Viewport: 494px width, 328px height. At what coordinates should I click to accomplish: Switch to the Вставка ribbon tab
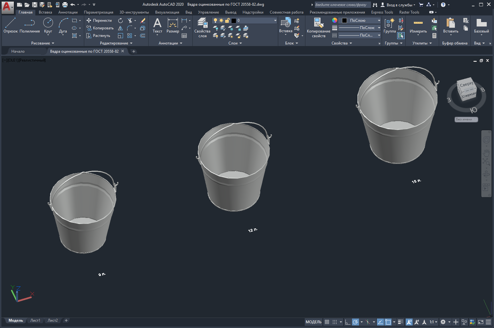45,12
